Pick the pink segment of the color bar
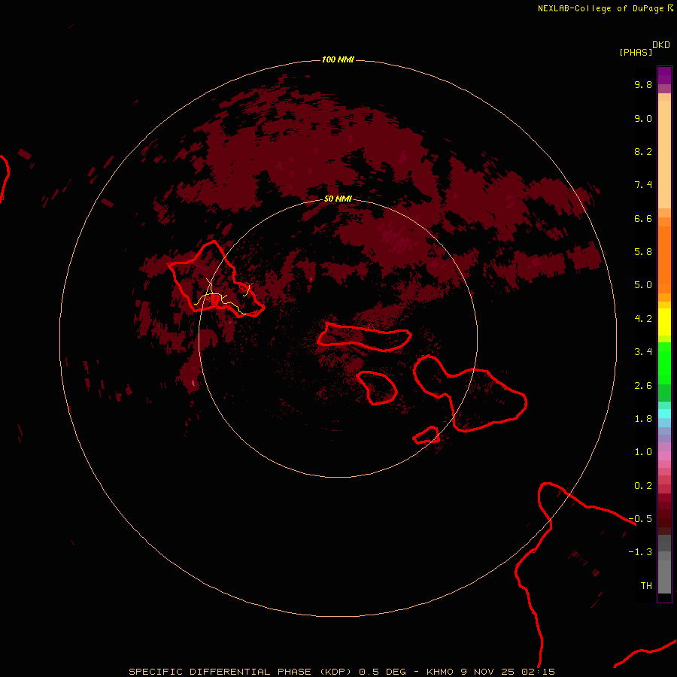Screen dimensions: 677x677 664,456
